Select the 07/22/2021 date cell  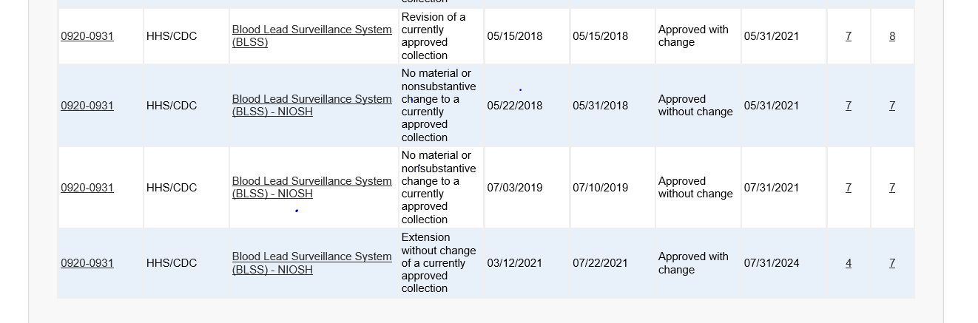[601, 263]
